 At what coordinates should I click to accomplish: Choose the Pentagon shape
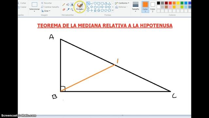pos(95,7)
